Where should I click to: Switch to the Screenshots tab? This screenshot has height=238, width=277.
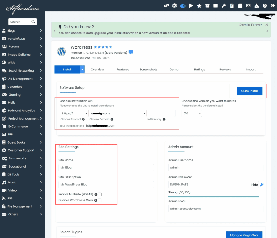tap(149, 69)
